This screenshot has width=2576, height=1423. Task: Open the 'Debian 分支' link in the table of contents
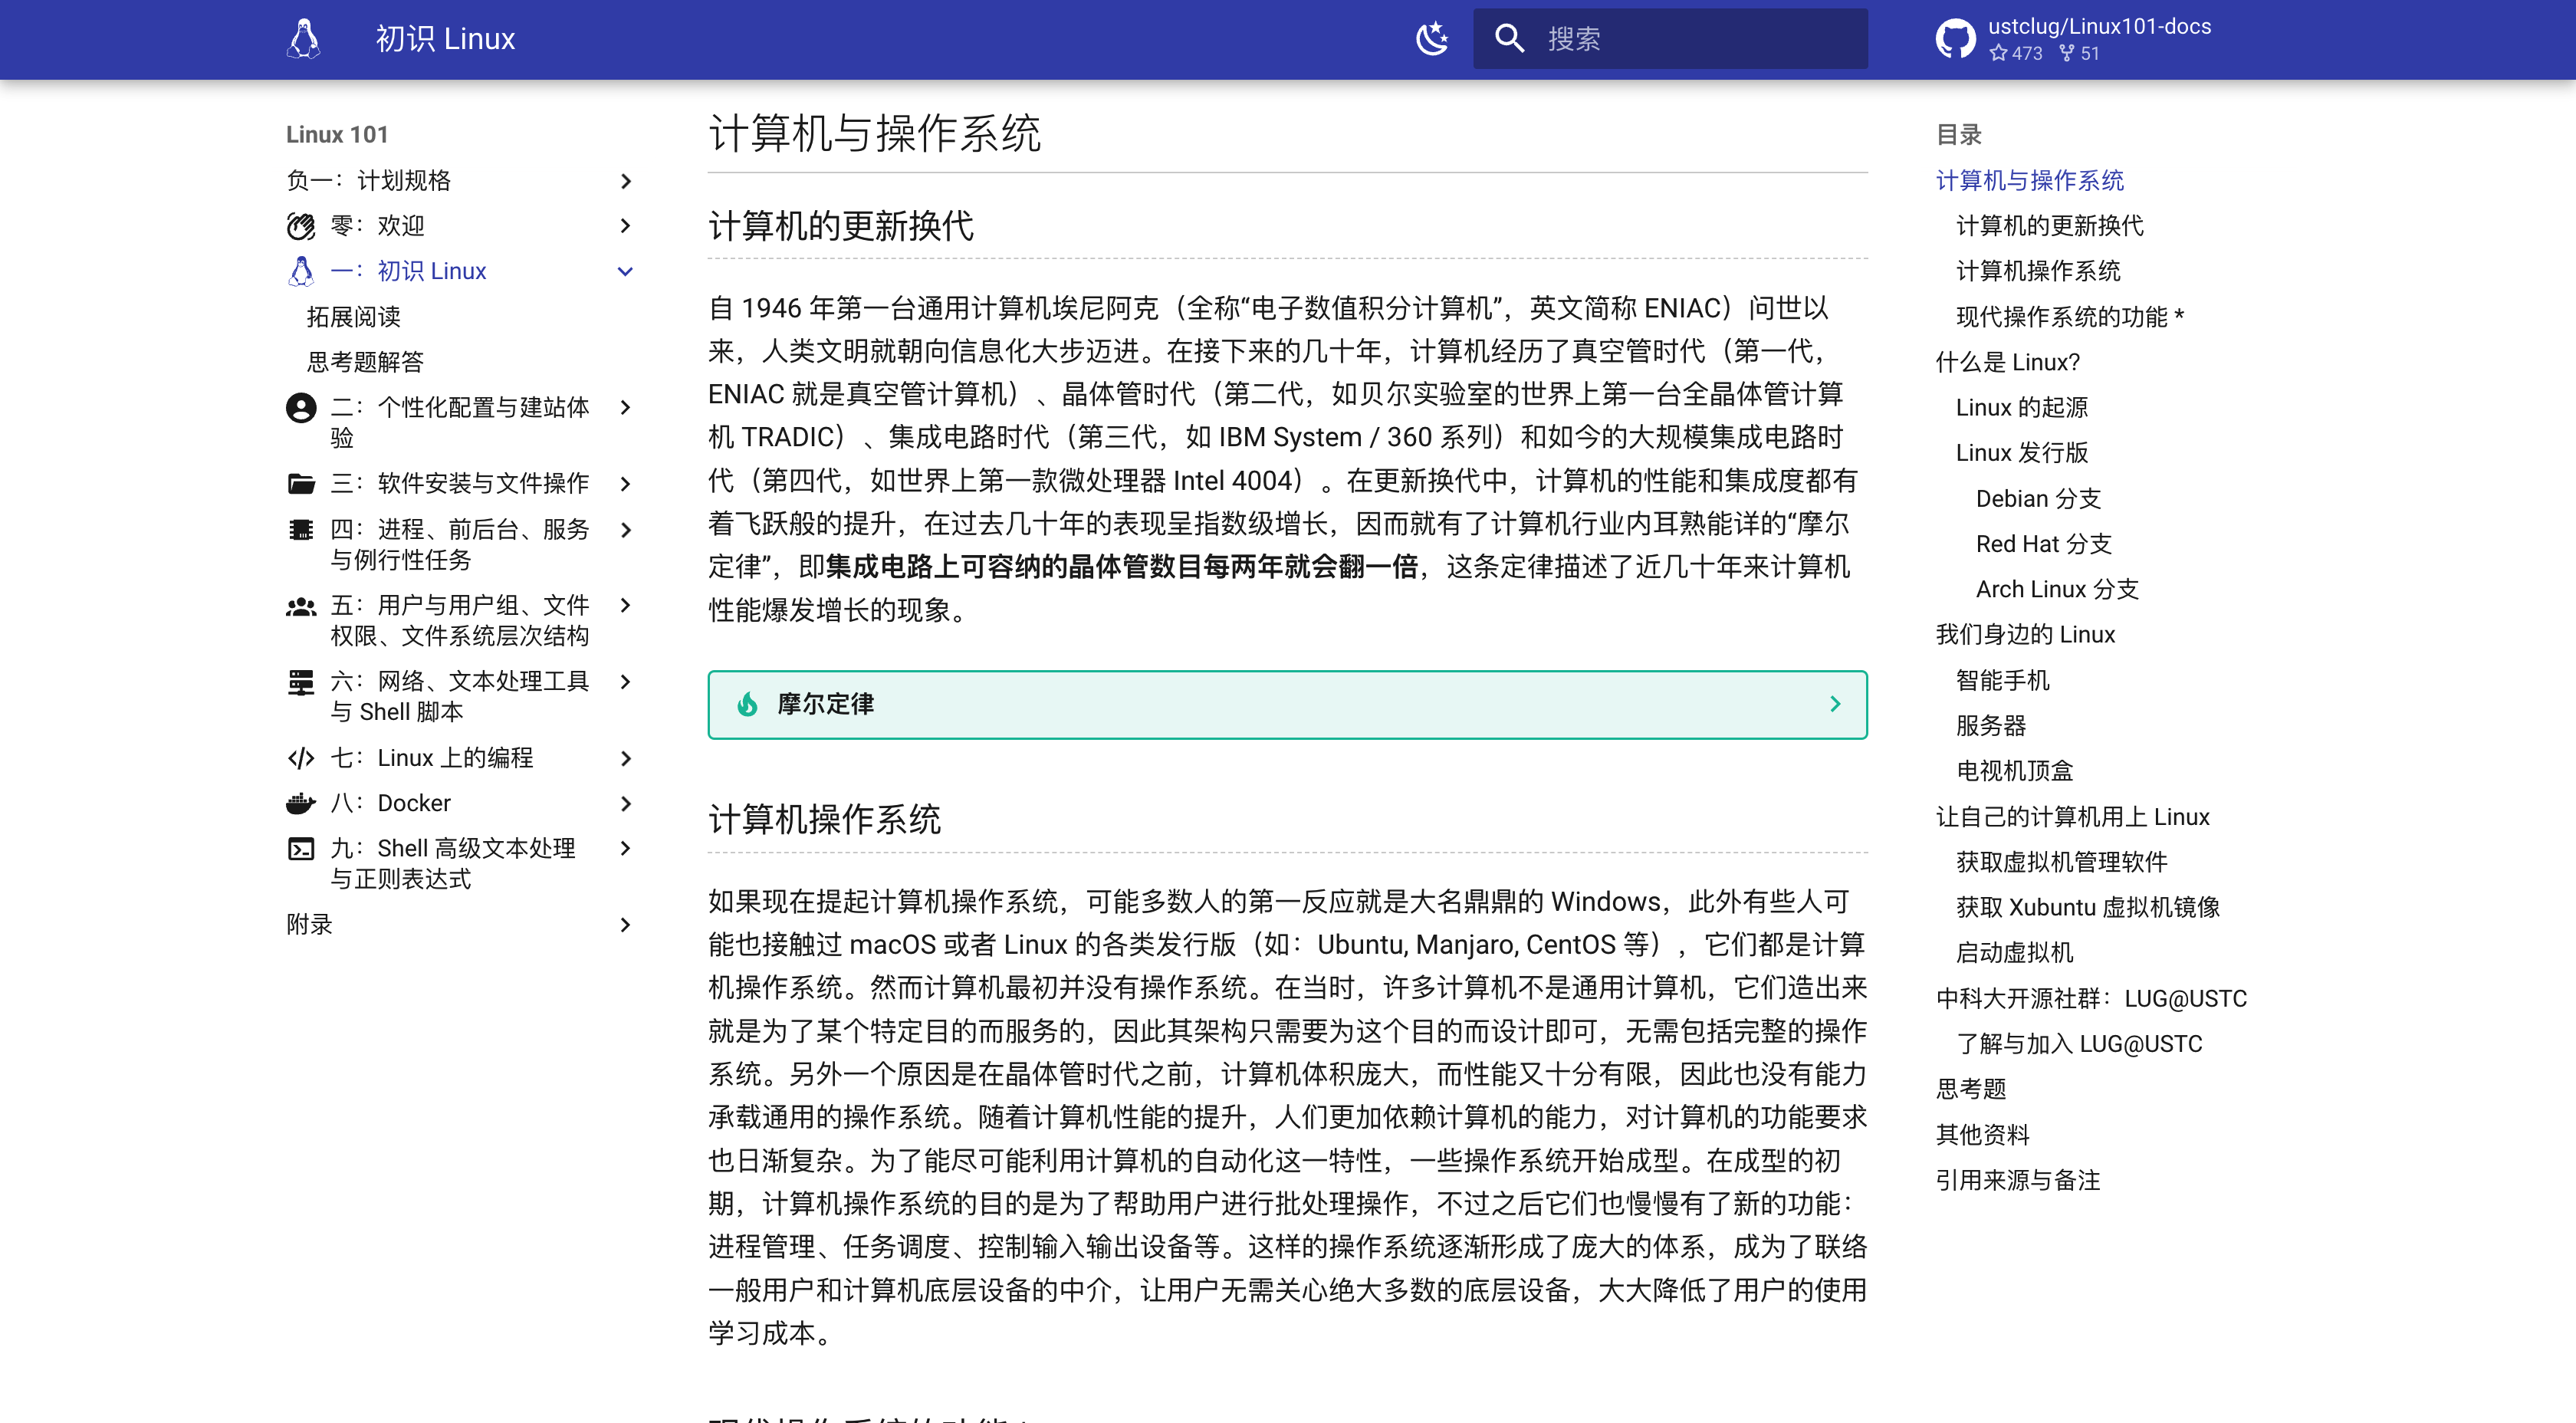(2036, 498)
